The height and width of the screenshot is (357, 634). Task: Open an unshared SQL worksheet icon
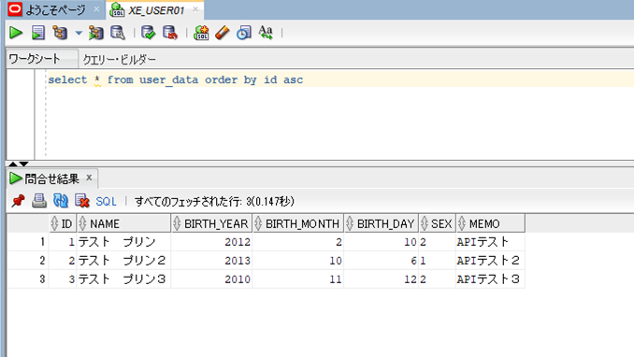(201, 33)
